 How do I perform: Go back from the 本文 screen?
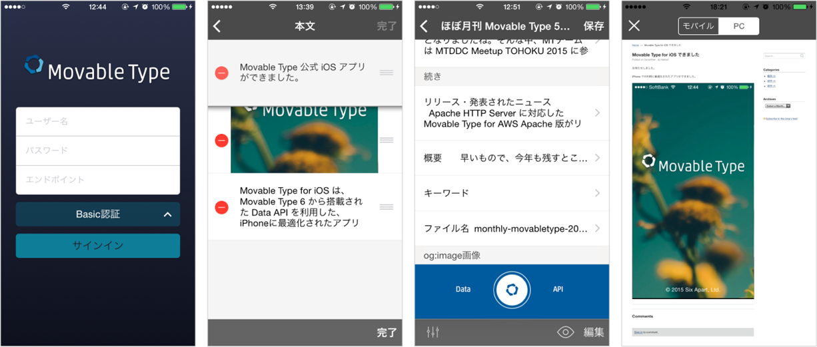(x=217, y=27)
